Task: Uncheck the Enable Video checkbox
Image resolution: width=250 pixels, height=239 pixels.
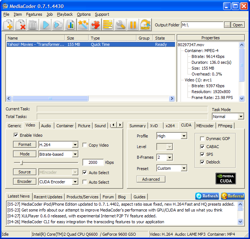Action: 16,135
